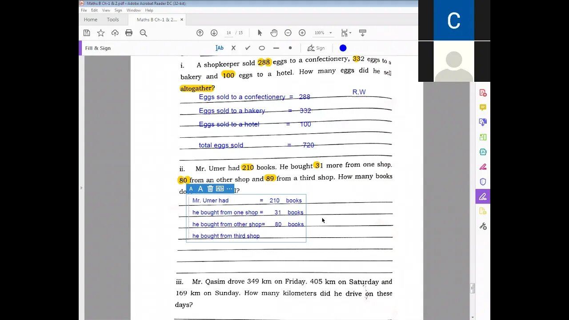The height and width of the screenshot is (320, 569).
Task: Click the current page number field
Action: point(228,33)
